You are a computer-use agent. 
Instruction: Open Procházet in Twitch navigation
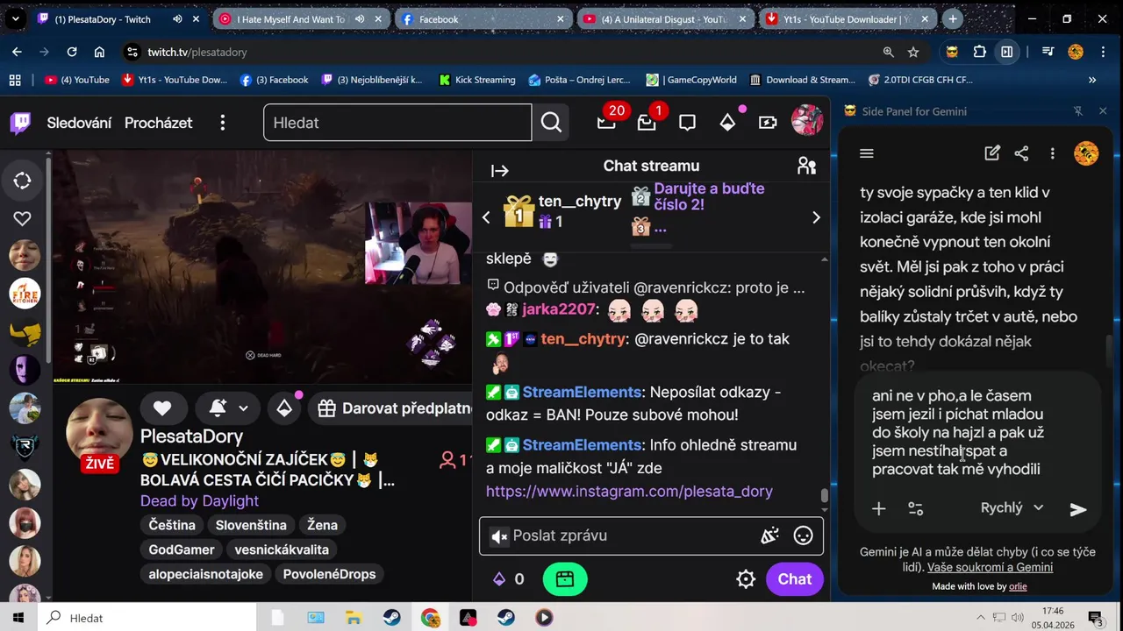click(x=158, y=123)
